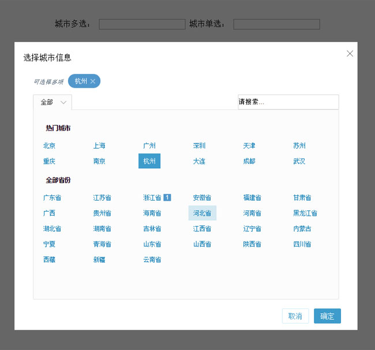Select 武汉 from hot cities

tap(299, 161)
